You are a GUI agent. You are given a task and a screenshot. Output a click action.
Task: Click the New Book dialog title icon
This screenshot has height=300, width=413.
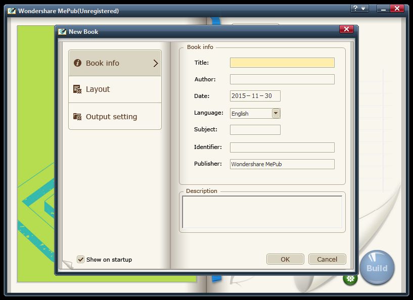click(x=62, y=32)
